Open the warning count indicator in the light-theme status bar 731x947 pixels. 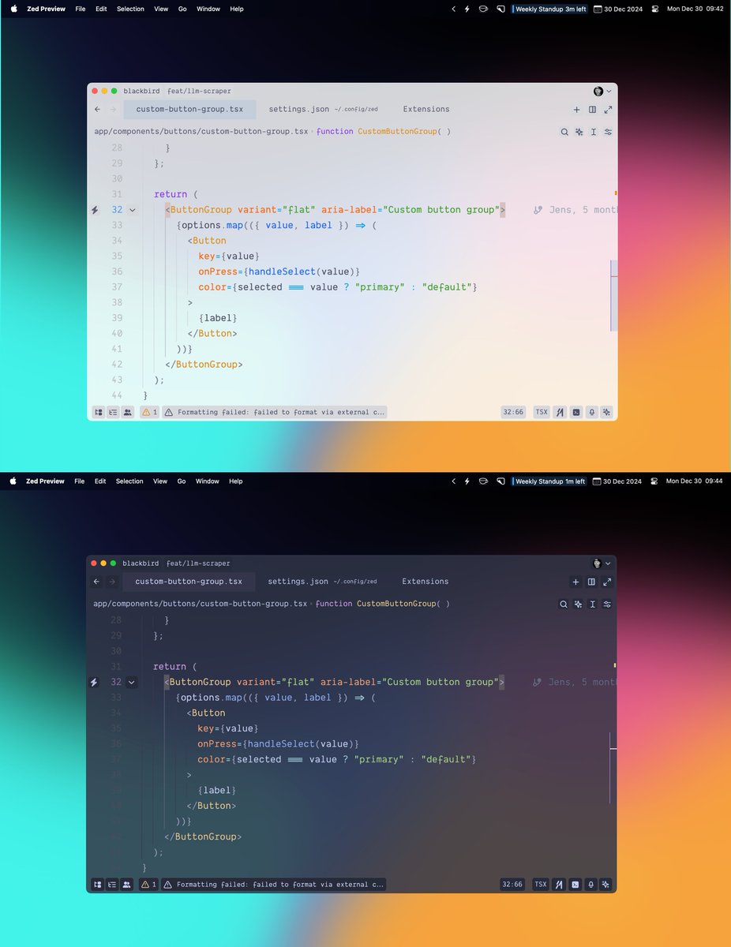[x=150, y=412]
